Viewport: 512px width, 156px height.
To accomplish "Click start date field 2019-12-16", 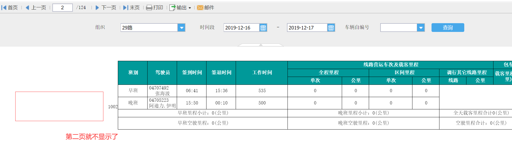I will click(241, 28).
